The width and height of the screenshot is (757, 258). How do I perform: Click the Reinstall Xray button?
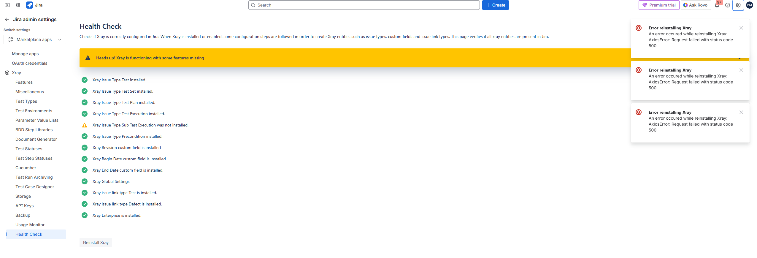point(96,243)
